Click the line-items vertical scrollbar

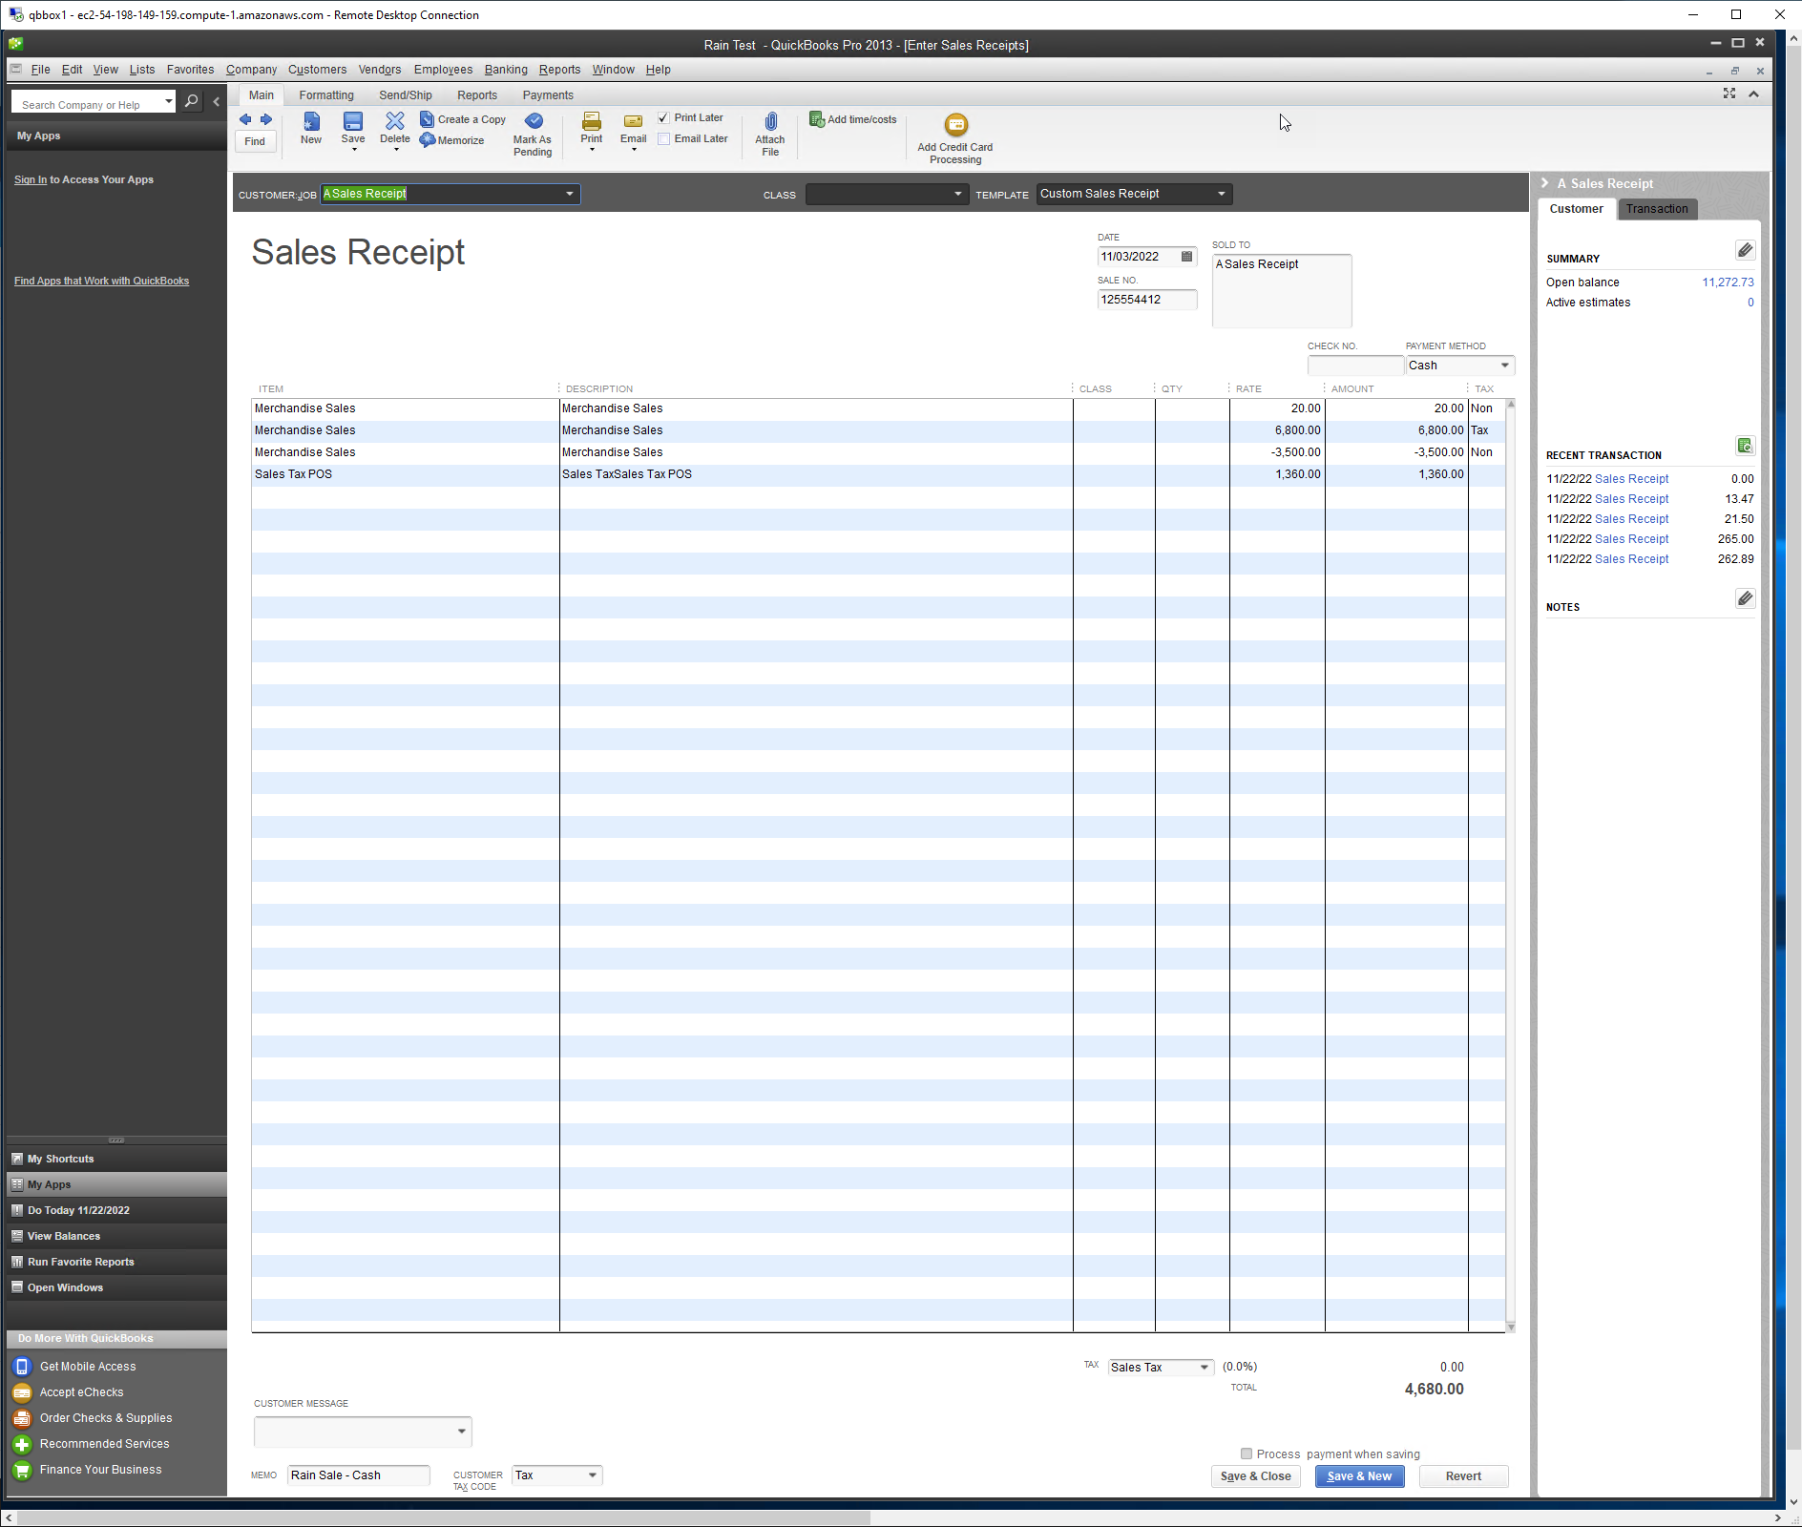point(1511,865)
